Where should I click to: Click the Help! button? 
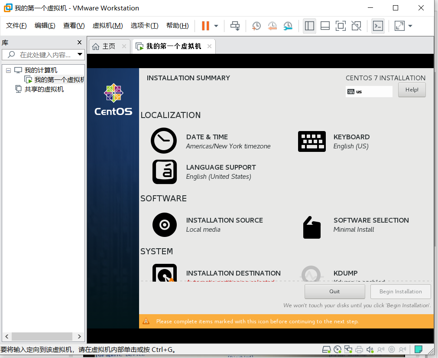point(412,90)
